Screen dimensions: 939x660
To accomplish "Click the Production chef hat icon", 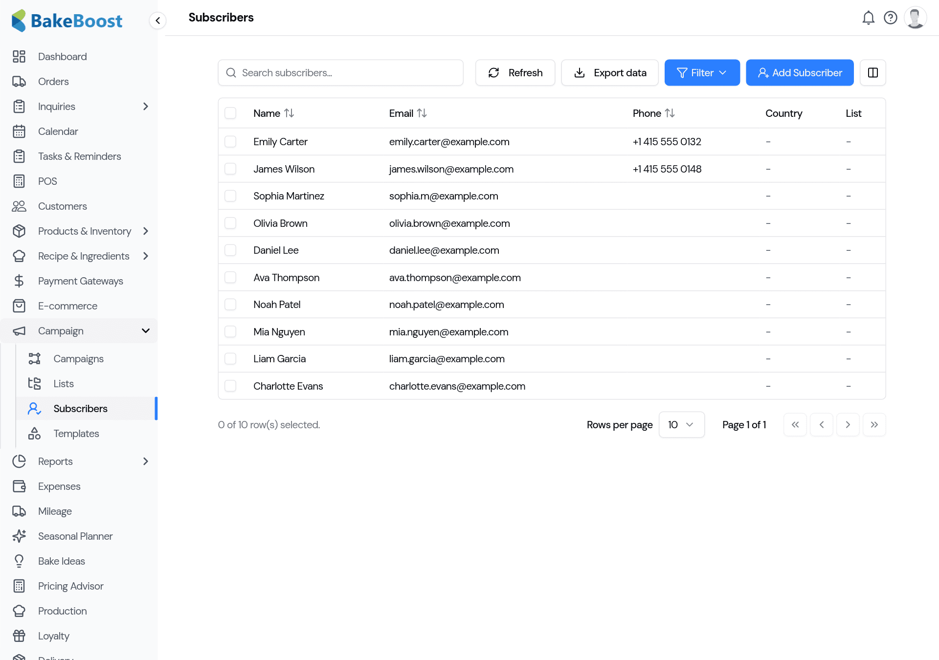I will pos(19,611).
